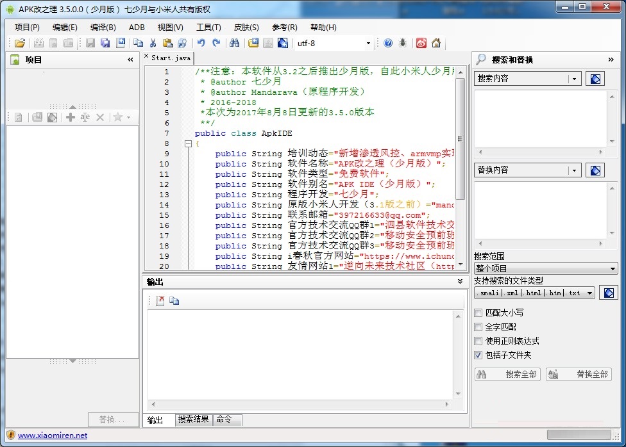The width and height of the screenshot is (626, 447).
Task: Click the rename icon in project toolbar
Action: pos(85,117)
